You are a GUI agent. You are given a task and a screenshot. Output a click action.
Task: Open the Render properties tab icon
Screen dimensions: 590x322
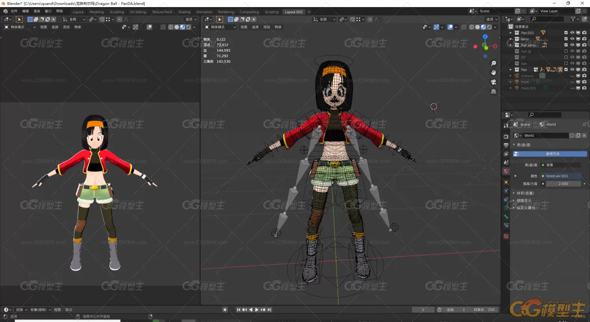pyautogui.click(x=506, y=136)
